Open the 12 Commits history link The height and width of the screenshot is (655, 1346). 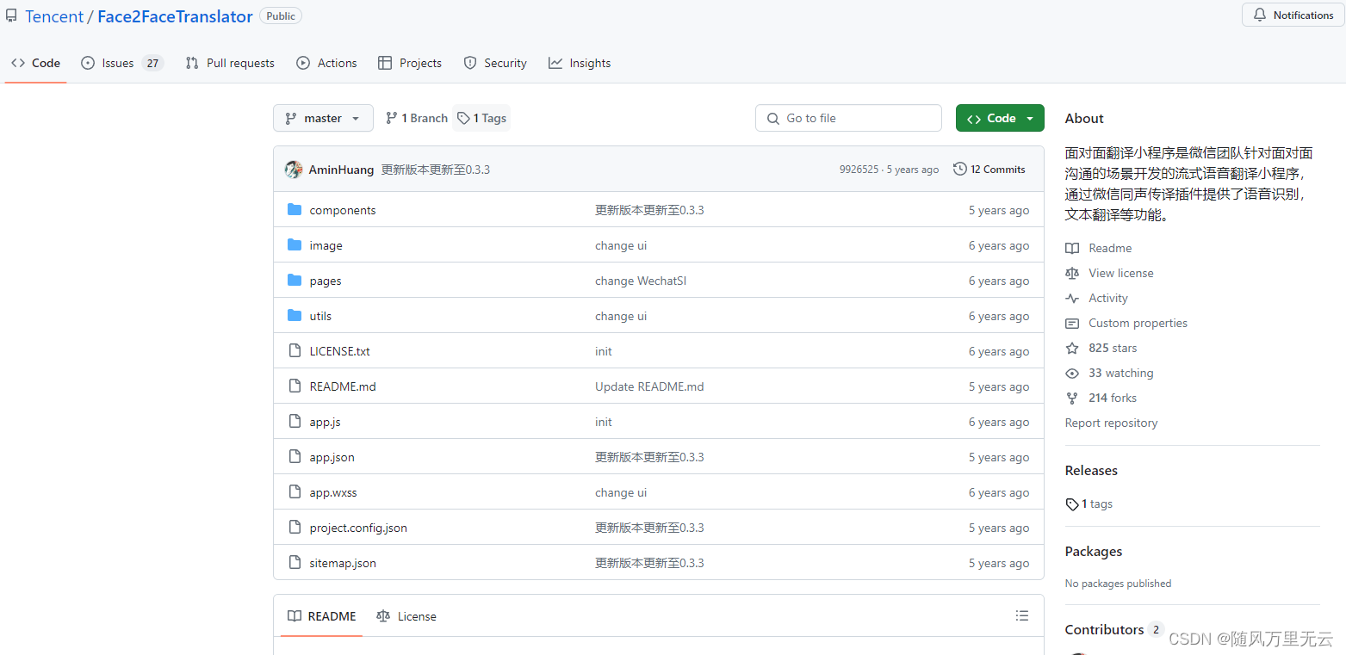pos(989,169)
